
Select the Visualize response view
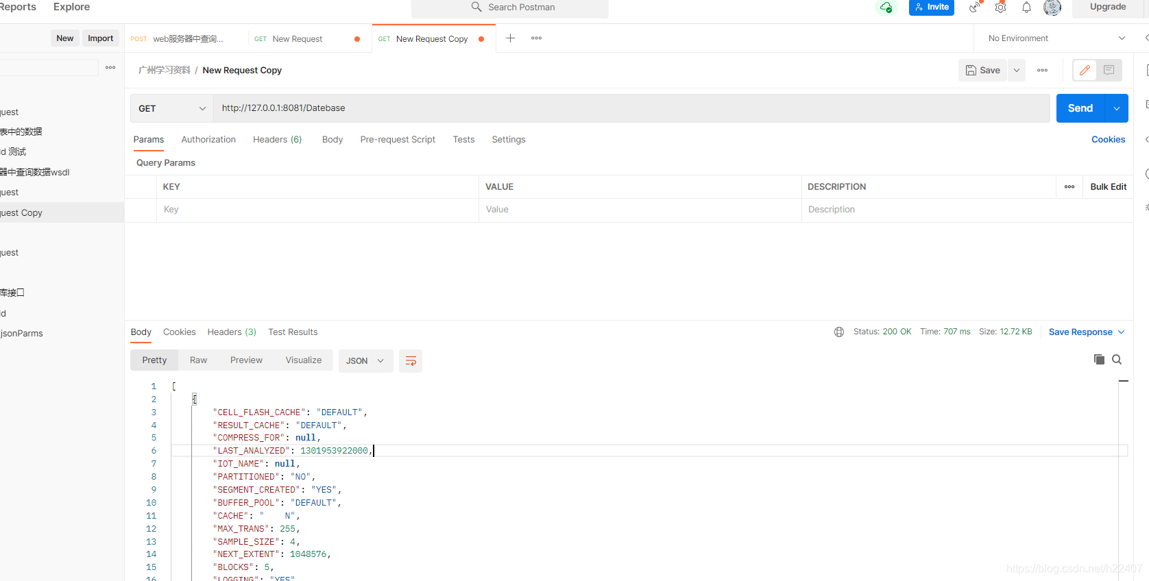[304, 360]
